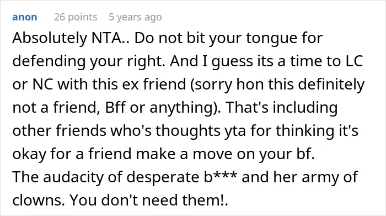Click the word thoughts in the comment
This screenshot has width=386, height=216.
pyautogui.click(x=188, y=131)
